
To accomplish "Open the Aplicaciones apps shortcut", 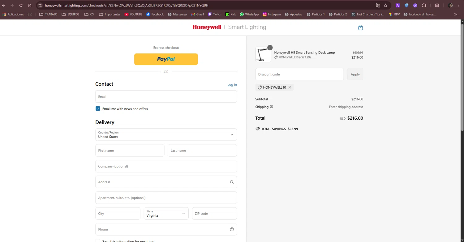I will pos(13,14).
